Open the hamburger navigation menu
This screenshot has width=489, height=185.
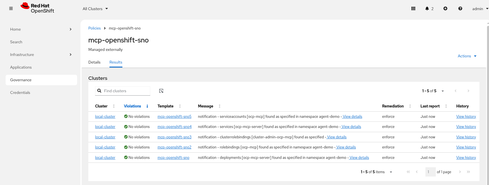pyautogui.click(x=11, y=8)
